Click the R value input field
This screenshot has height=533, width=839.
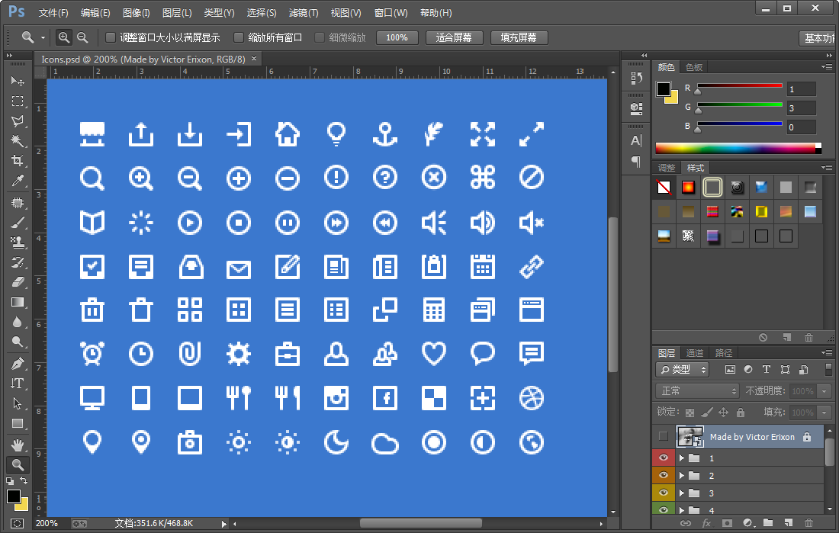coord(801,89)
